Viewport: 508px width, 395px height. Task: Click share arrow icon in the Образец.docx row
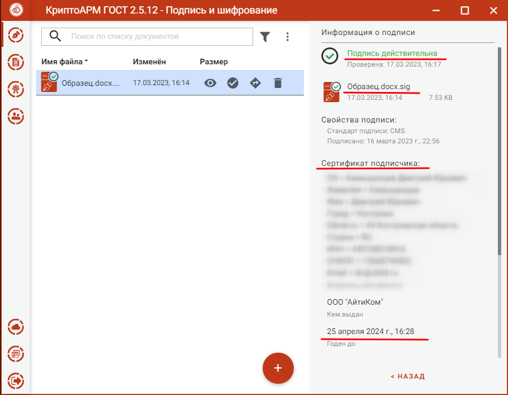(255, 83)
